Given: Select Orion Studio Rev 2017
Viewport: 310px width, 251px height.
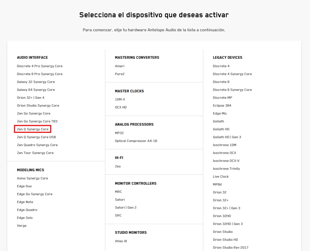Looking at the screenshot, I should pyautogui.click(x=230, y=247).
